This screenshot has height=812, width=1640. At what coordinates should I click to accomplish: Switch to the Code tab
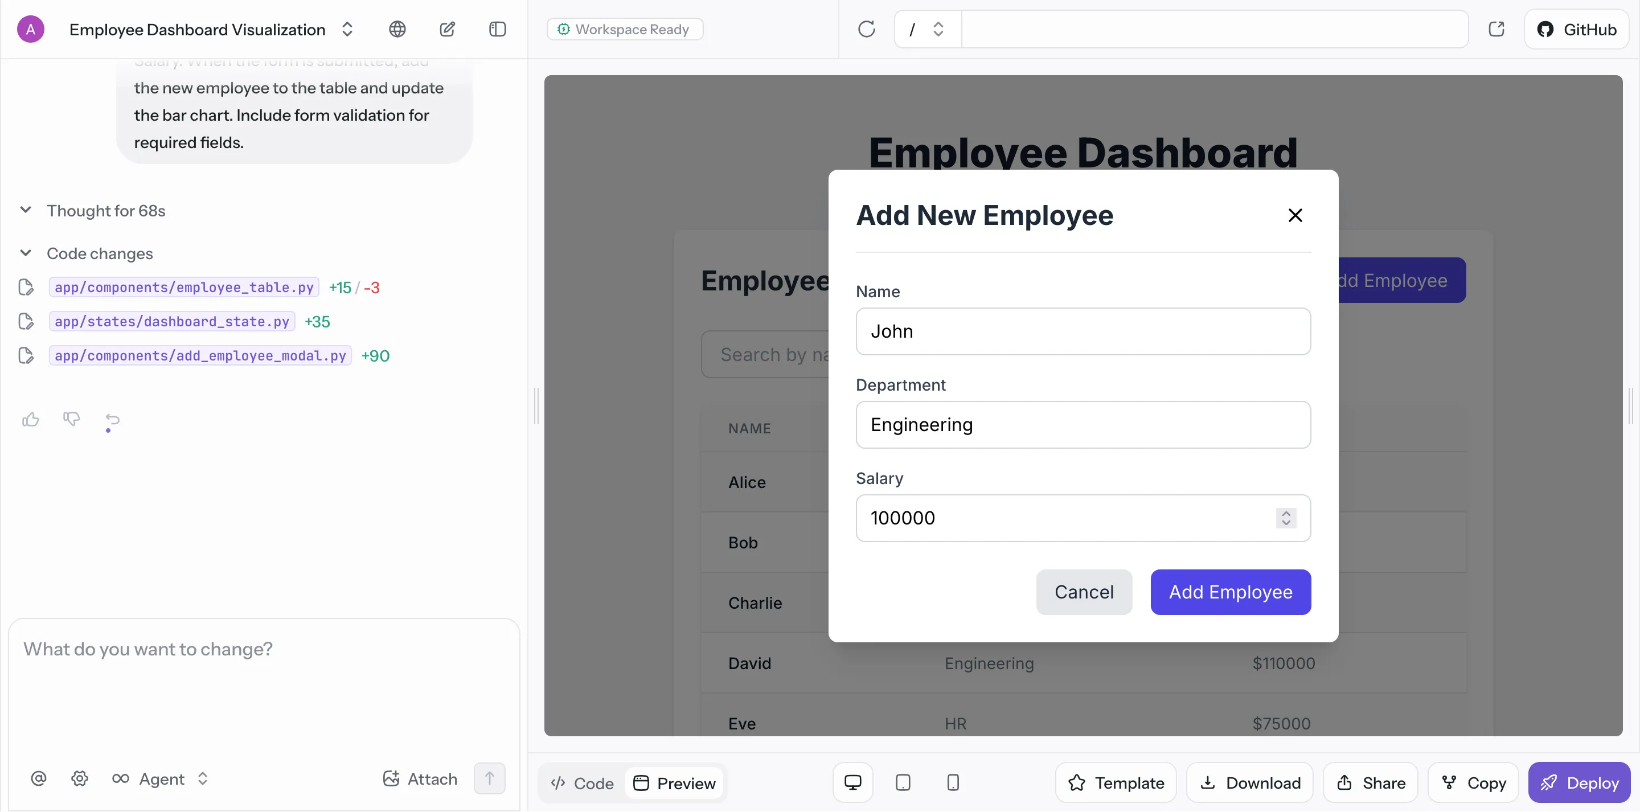tap(582, 783)
